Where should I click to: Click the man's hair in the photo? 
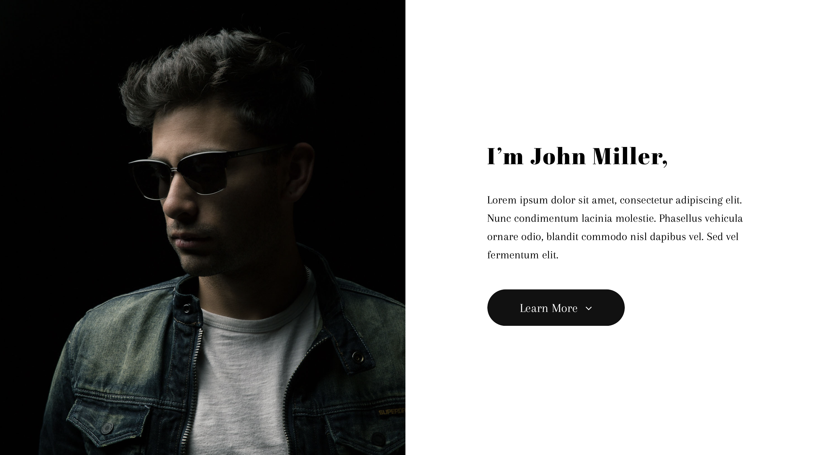coord(218,80)
